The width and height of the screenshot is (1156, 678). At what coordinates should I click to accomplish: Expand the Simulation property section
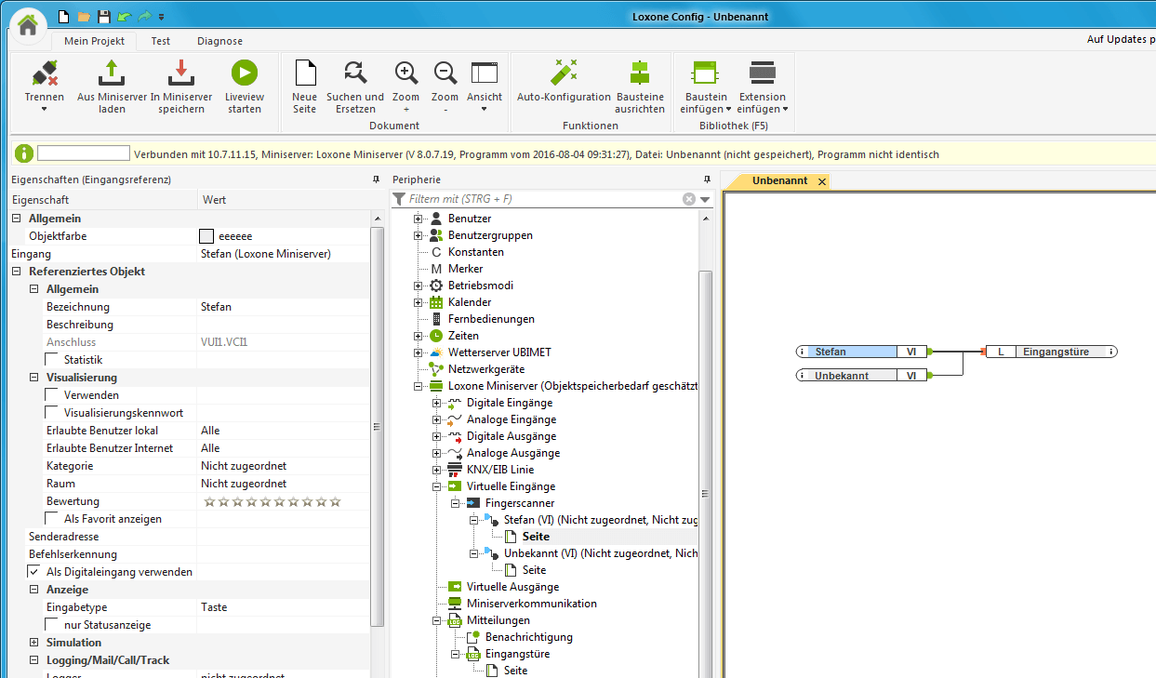[x=34, y=643]
